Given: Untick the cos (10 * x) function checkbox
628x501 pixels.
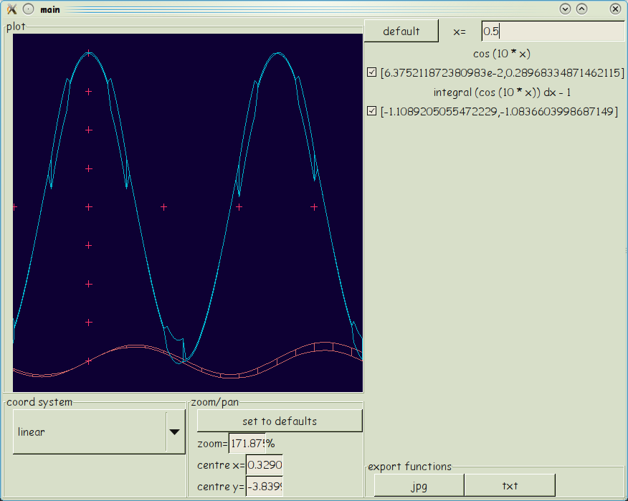Looking at the screenshot, I should coord(371,73).
